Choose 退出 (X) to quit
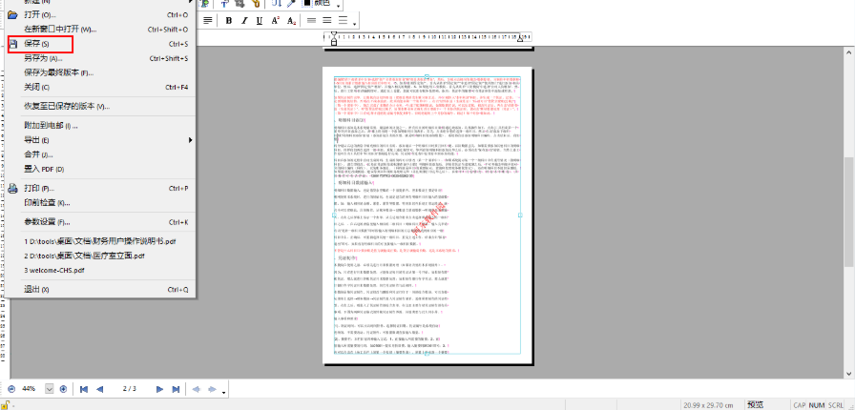This screenshot has width=855, height=410. [100, 290]
